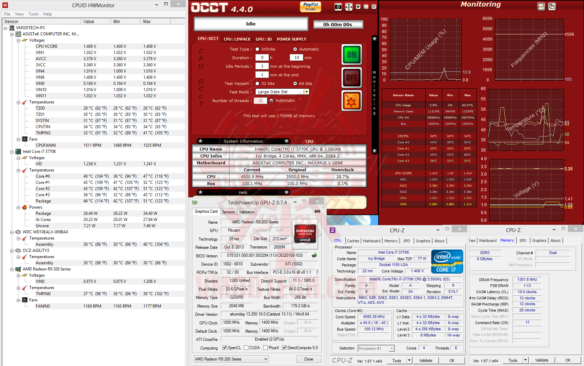Open the File menu in HWMonitor
The height and width of the screenshot is (366, 584).
click(7, 14)
